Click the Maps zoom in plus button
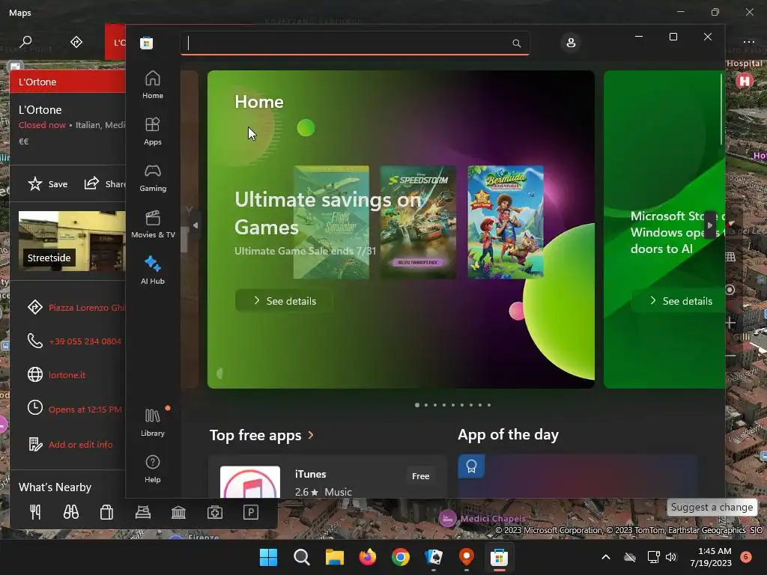767x575 pixels. [x=730, y=323]
